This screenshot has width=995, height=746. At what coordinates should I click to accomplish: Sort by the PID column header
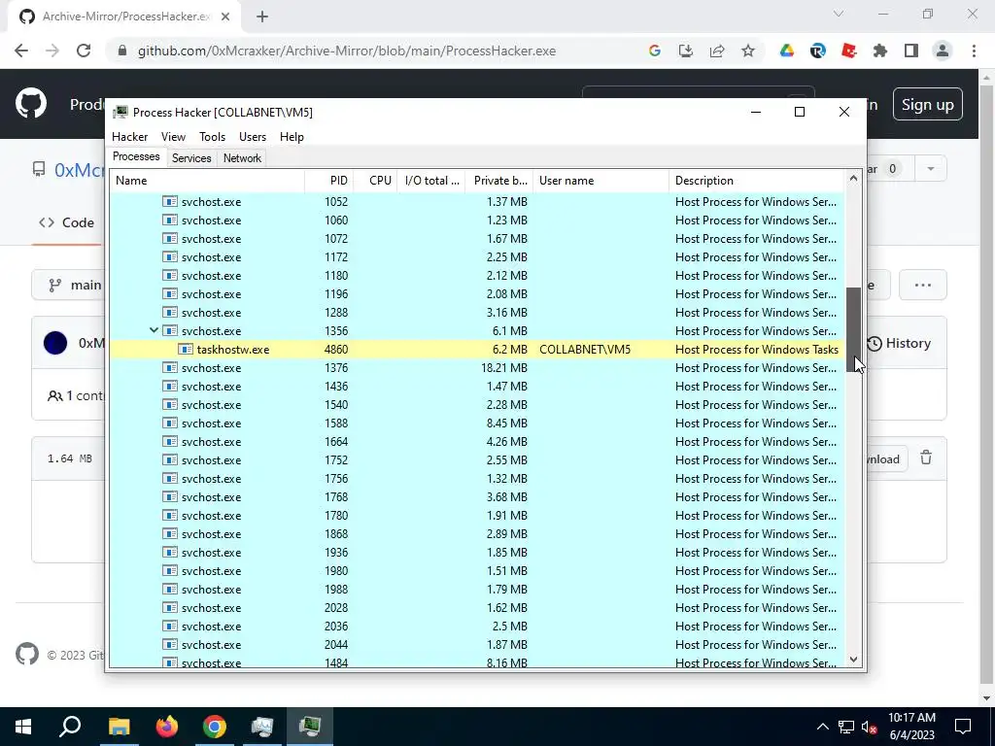click(x=329, y=181)
